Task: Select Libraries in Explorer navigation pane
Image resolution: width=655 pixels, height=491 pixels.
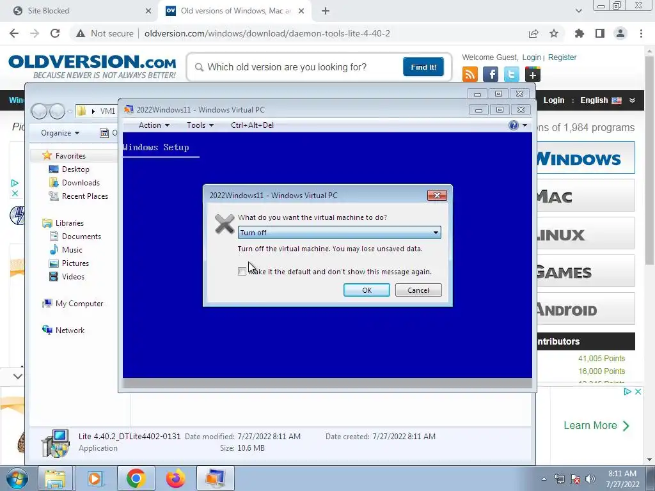Action: (x=69, y=223)
